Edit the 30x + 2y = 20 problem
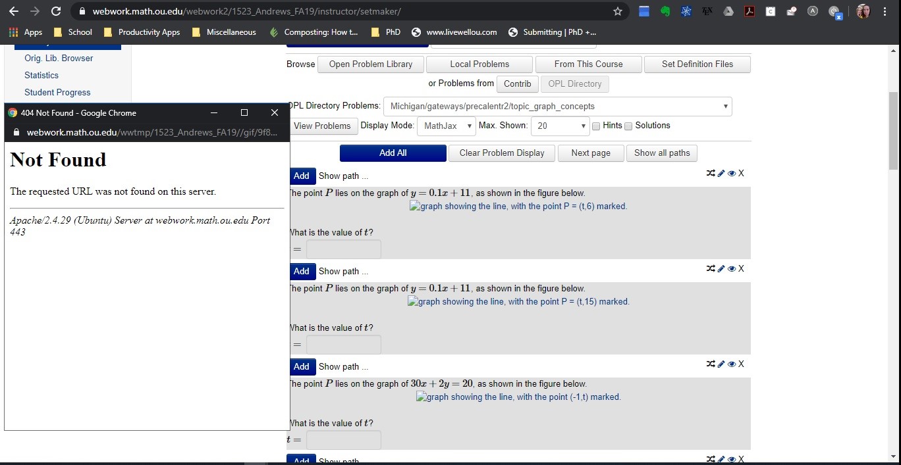Screen dimensions: 901x465 click(721, 364)
